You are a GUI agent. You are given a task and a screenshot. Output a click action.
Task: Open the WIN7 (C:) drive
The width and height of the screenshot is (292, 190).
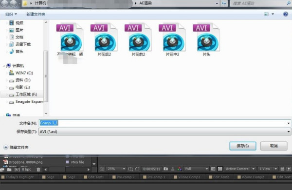[21, 73]
